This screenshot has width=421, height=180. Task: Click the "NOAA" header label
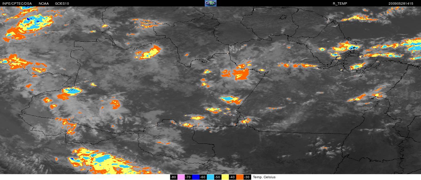tap(44, 4)
